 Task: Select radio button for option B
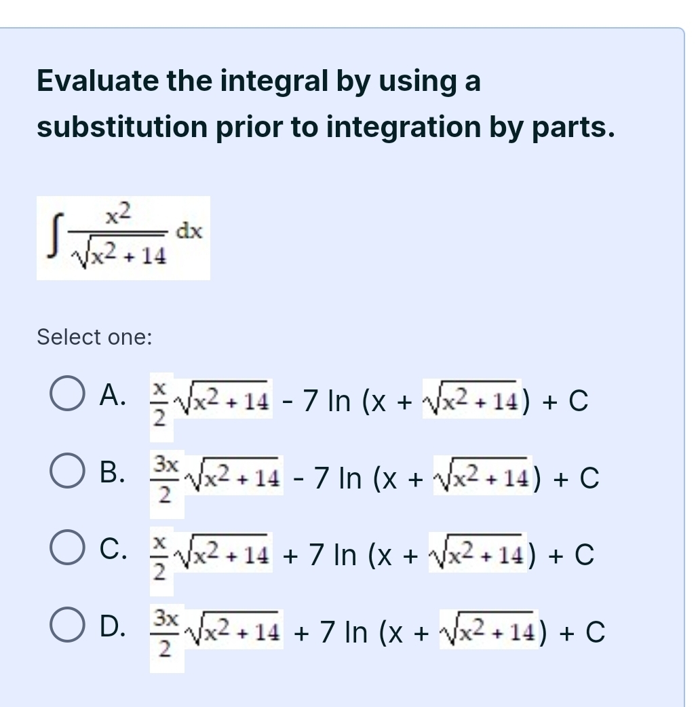click(67, 477)
